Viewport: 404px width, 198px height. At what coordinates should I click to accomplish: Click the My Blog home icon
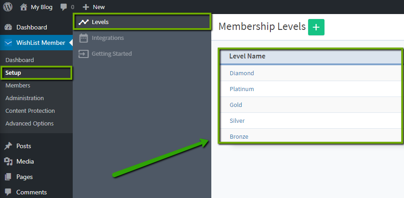pos(24,7)
